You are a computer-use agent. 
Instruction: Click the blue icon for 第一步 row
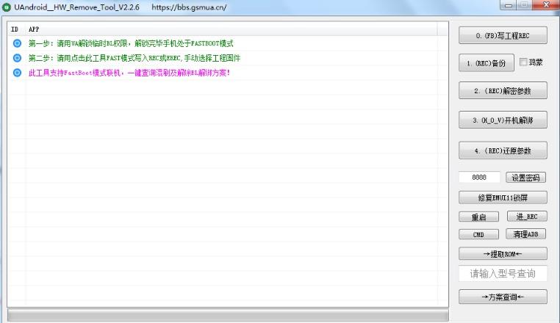17,43
